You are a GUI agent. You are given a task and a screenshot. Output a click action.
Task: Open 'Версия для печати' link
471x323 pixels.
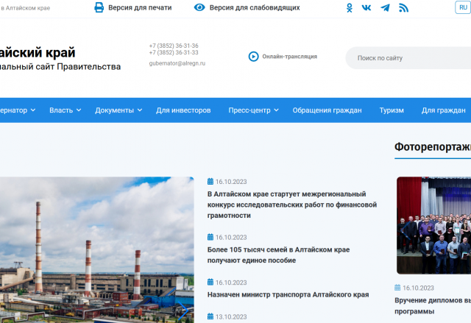[140, 7]
